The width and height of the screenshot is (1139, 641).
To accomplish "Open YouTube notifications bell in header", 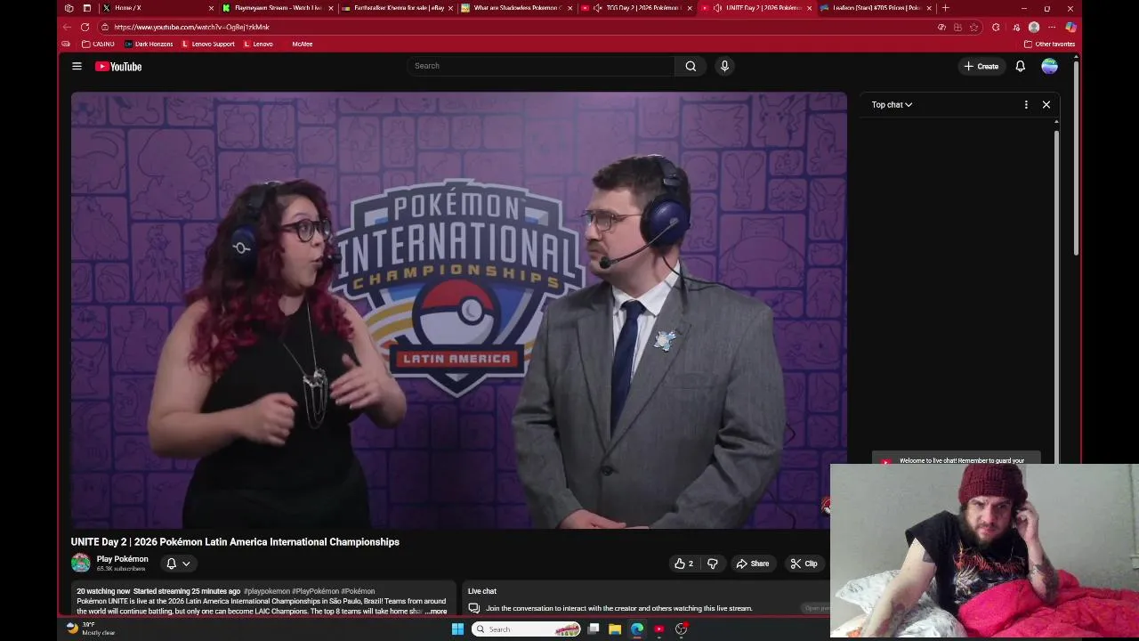I will click(x=1021, y=66).
